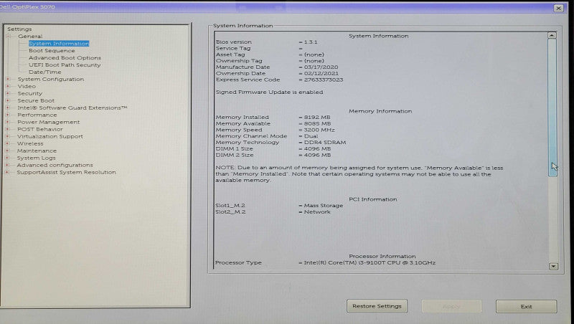Click the Restore Settings button
This screenshot has width=574, height=324.
(377, 306)
